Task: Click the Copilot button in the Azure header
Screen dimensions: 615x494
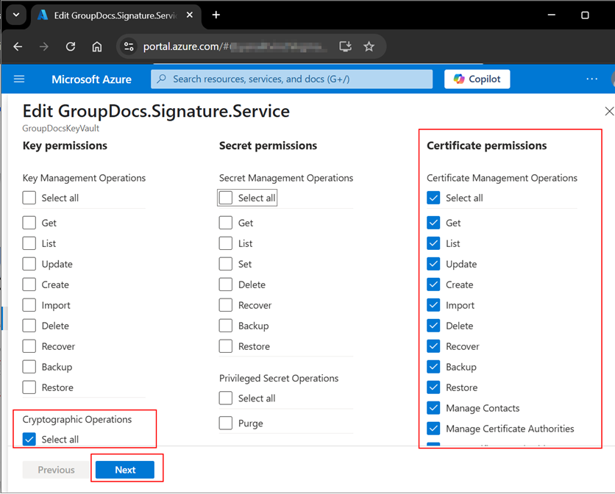Action: click(477, 79)
